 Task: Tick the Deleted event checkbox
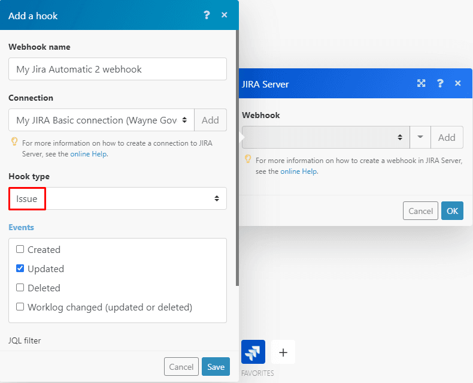click(20, 288)
